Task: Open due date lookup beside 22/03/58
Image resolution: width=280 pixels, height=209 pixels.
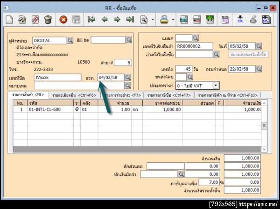Action: tap(259, 69)
